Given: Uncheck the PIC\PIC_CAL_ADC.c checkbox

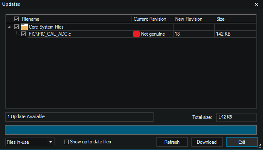Looking at the screenshot, I should click(23, 34).
